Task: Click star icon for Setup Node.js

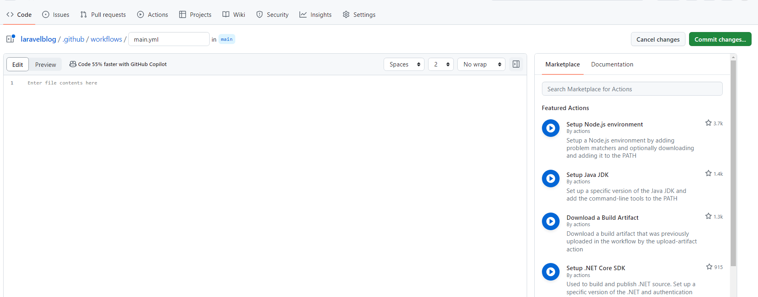Action: [708, 123]
